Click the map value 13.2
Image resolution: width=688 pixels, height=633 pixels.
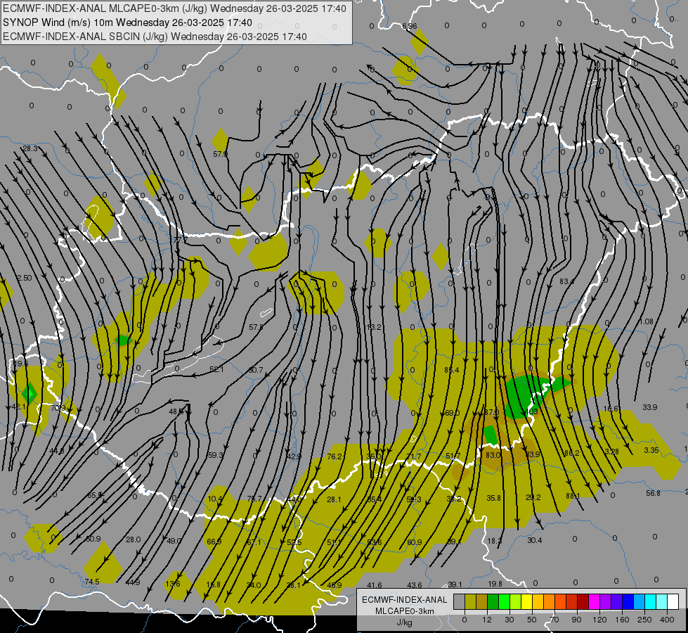tap(374, 327)
